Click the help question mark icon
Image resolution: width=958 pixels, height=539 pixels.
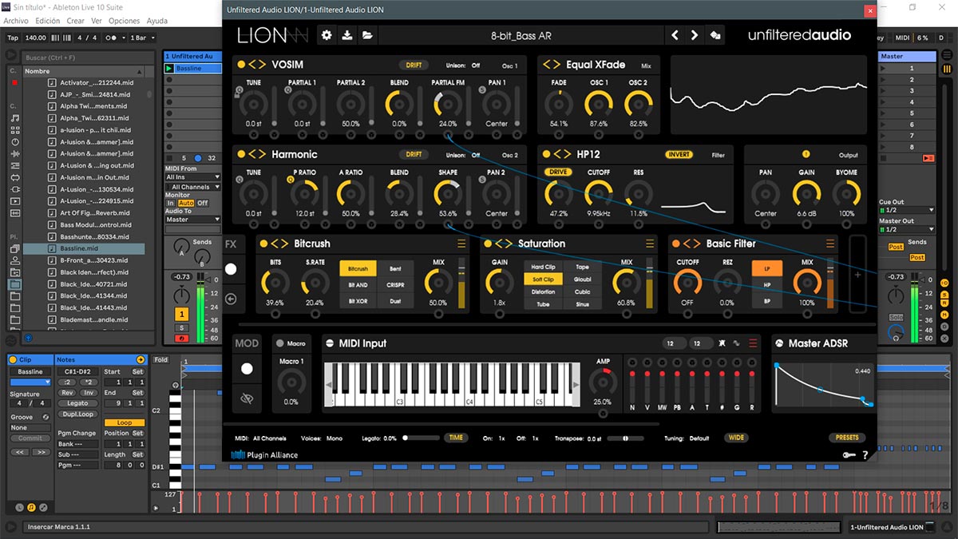(865, 455)
